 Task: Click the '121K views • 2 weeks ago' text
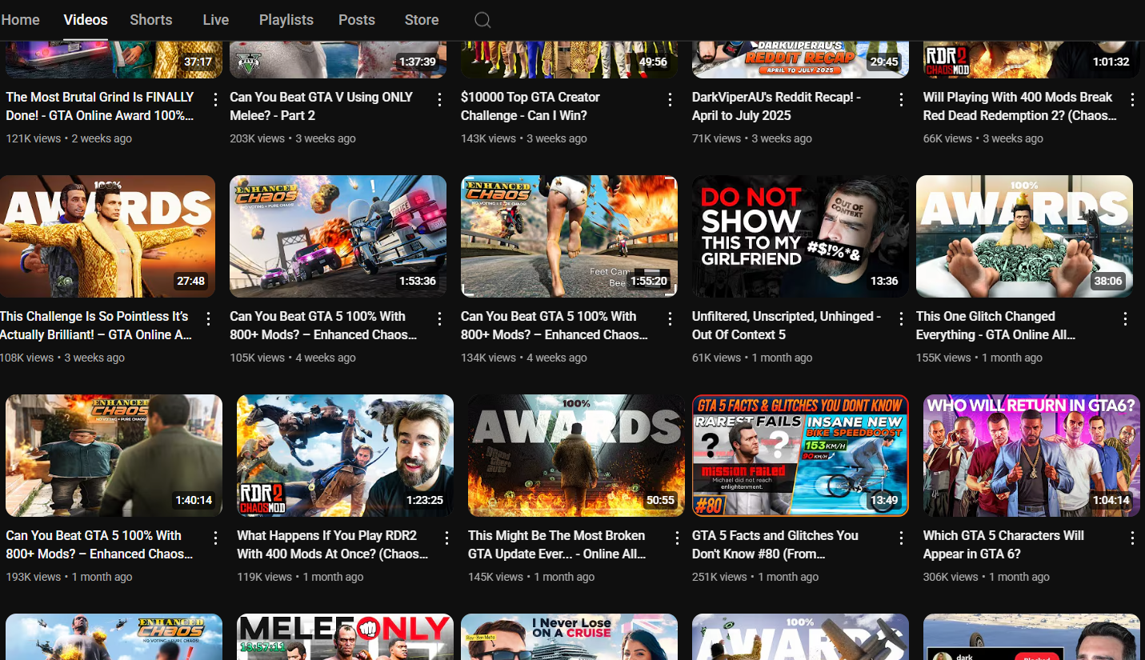[x=69, y=138]
